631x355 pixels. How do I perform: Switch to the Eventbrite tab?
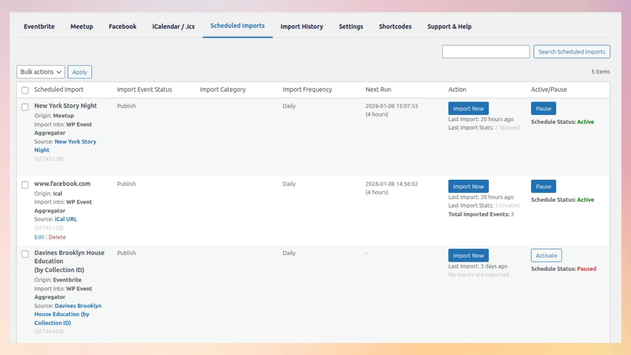pyautogui.click(x=39, y=27)
